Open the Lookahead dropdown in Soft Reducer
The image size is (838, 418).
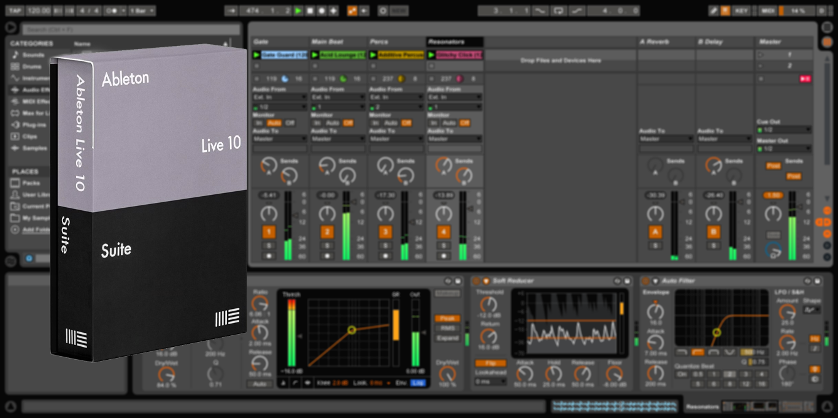tap(491, 381)
